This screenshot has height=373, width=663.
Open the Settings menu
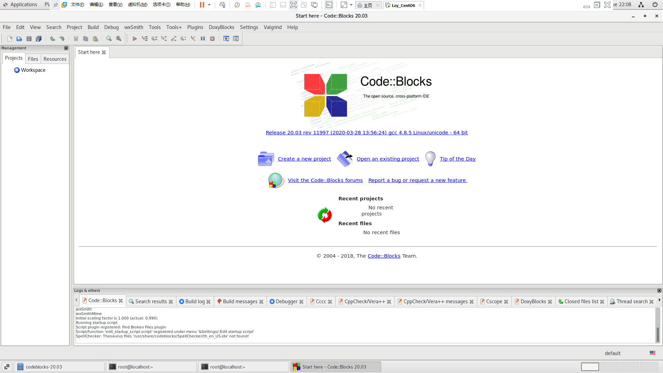(249, 27)
